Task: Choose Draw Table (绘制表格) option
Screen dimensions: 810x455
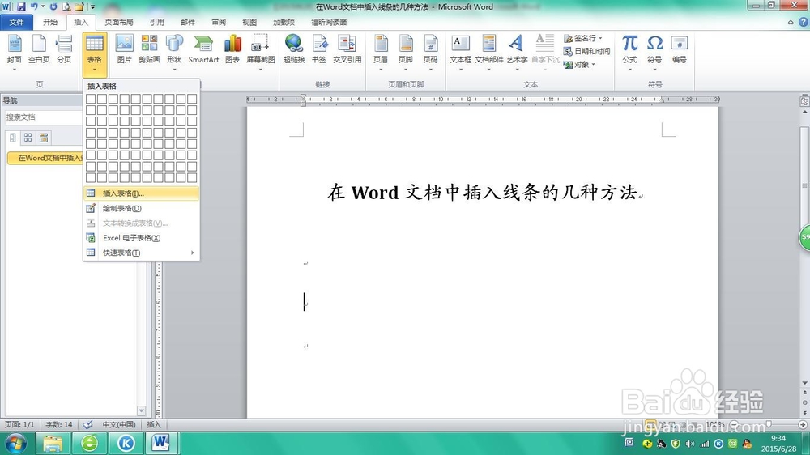Action: [141, 208]
